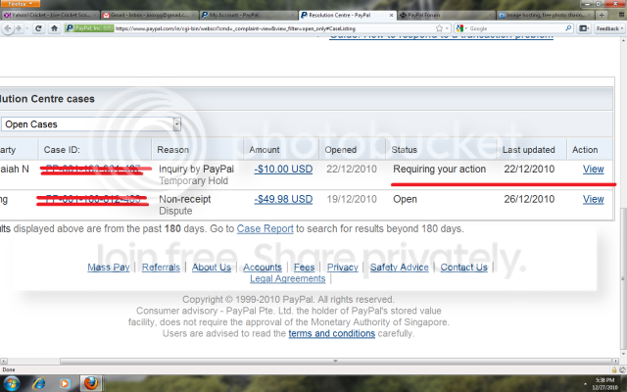Click the Amount column header
Image resolution: width=627 pixels, height=392 pixels.
coord(265,150)
